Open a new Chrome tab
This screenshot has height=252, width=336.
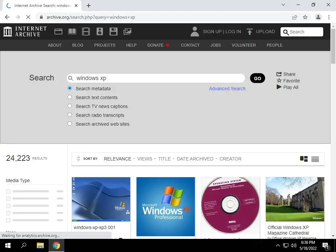click(89, 6)
